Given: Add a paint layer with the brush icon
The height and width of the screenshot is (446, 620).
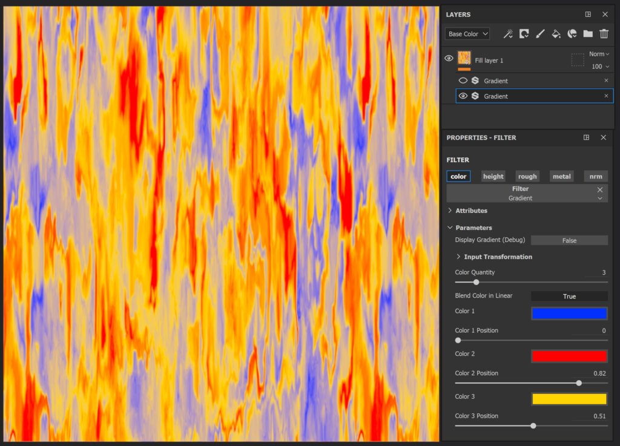Looking at the screenshot, I should [x=540, y=34].
